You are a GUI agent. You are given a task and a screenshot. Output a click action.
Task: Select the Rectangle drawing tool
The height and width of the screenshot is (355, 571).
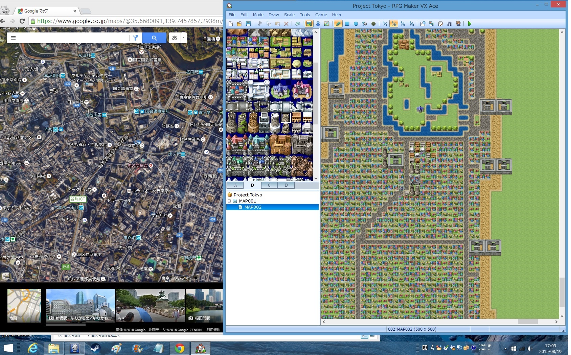coord(347,24)
